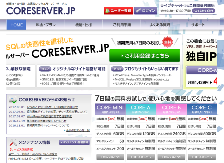The image size is (224, 163).
Task: Click the 2017.06.01 date beside Amazon Pay news
Action: (17, 107)
